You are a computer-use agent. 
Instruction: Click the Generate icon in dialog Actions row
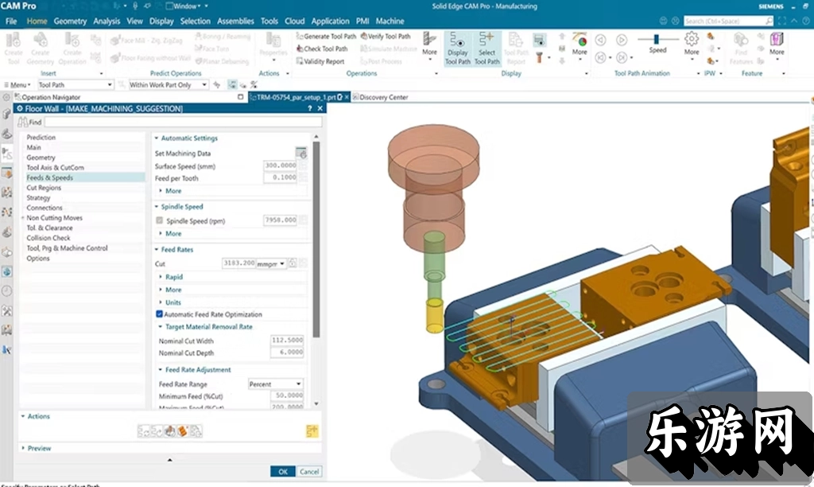pos(144,431)
